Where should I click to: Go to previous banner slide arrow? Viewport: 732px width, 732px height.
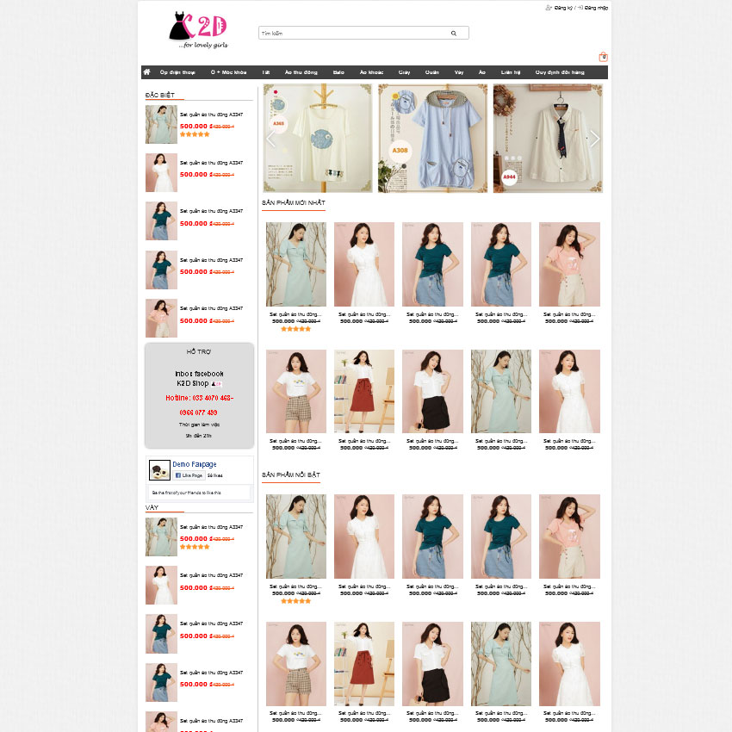pyautogui.click(x=271, y=139)
